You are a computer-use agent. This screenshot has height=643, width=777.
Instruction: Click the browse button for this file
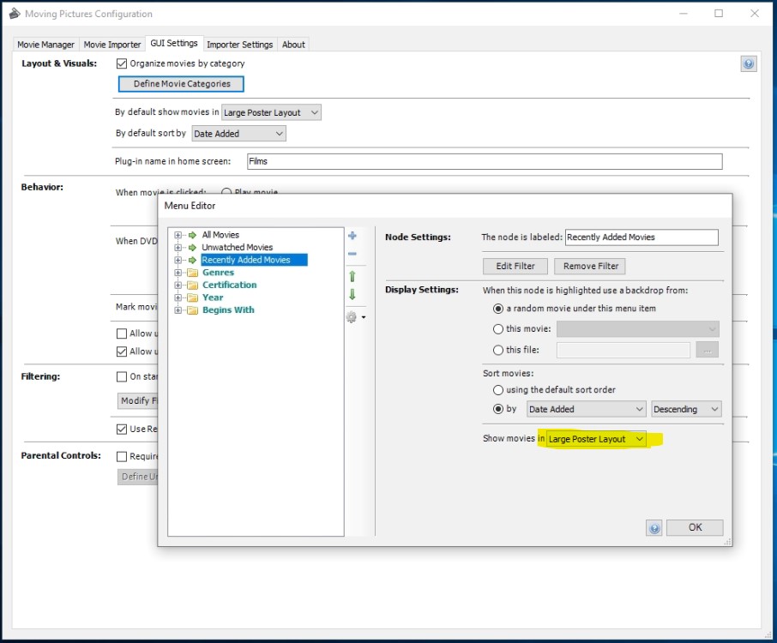click(708, 351)
